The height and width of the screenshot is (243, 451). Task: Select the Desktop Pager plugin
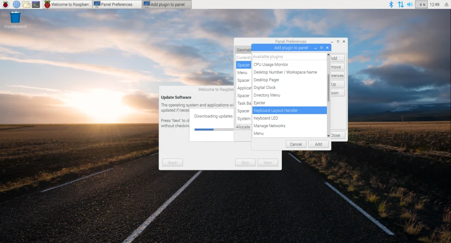point(266,80)
